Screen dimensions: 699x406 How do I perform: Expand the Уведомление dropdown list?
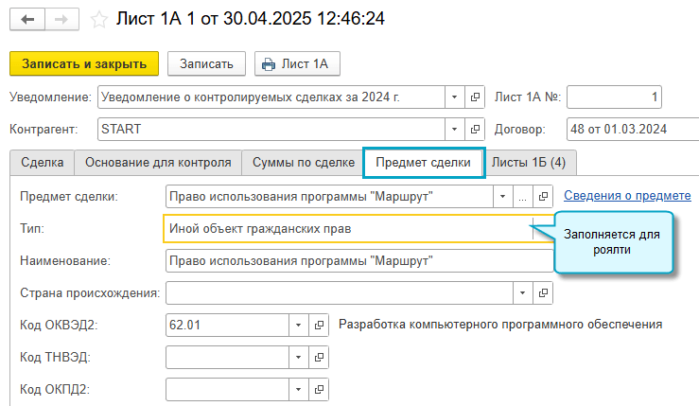click(x=453, y=97)
